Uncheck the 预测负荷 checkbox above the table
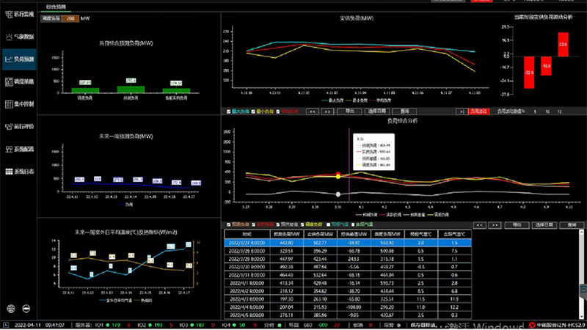 (x=227, y=224)
